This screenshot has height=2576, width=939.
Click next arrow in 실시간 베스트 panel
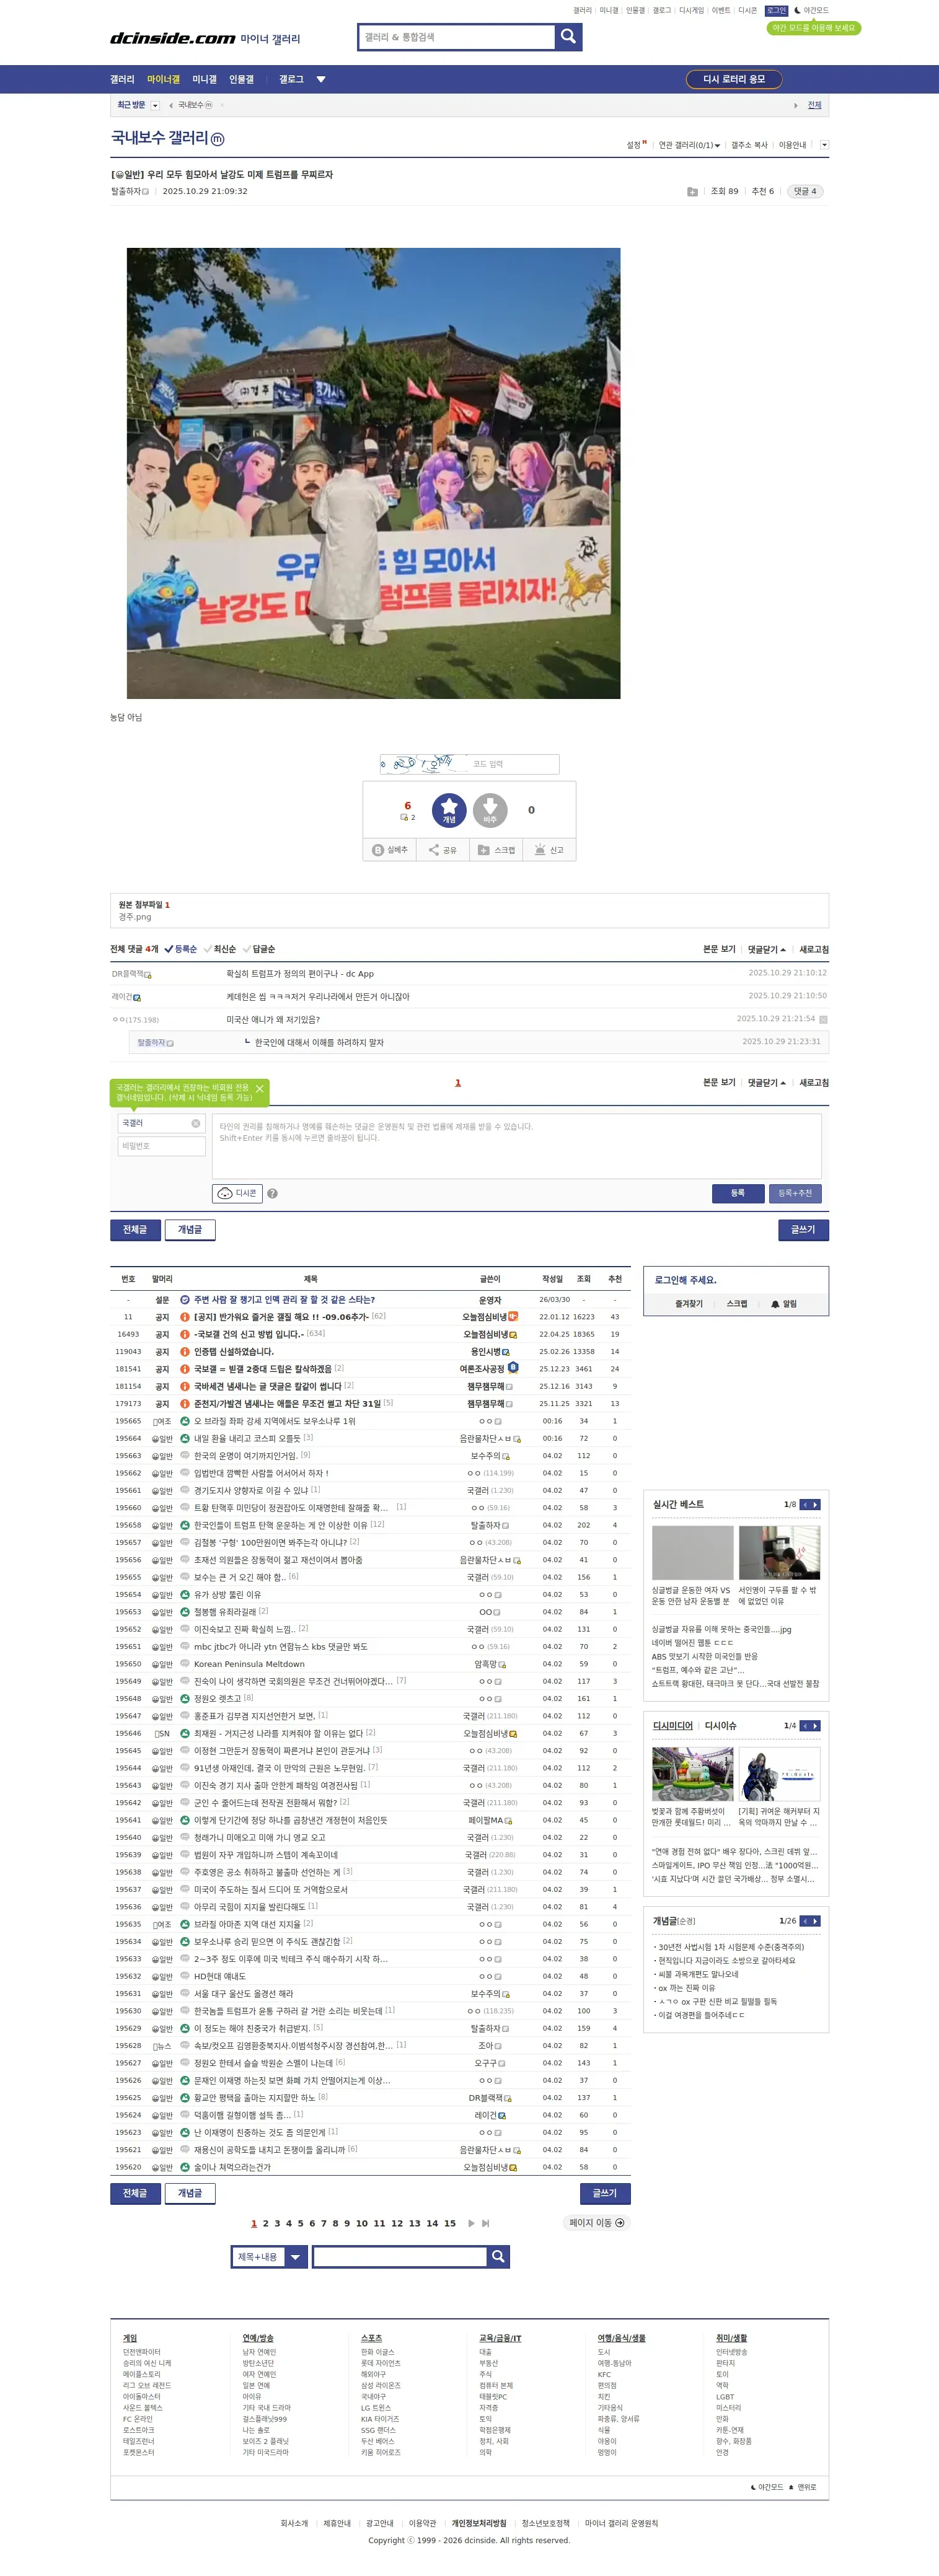tap(816, 1504)
